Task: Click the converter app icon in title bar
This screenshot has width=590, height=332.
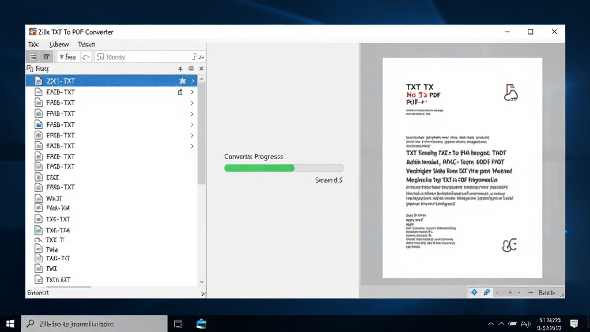Action: (x=33, y=32)
